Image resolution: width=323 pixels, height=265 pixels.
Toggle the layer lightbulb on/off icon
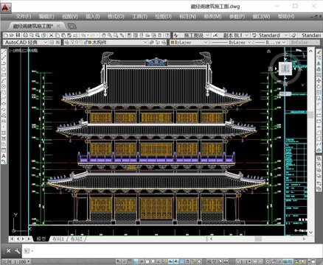[x=72, y=43]
